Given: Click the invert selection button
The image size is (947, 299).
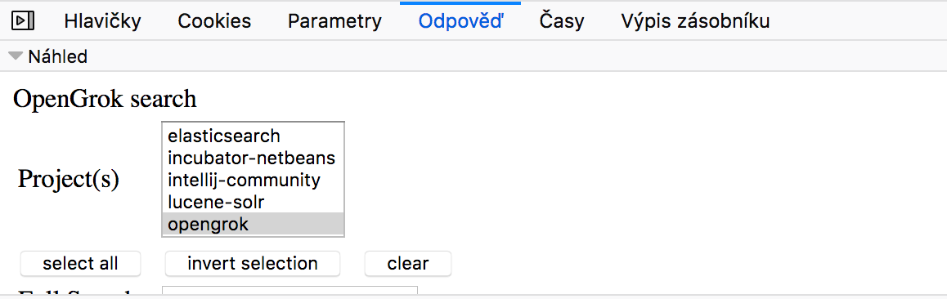Looking at the screenshot, I should (x=253, y=263).
